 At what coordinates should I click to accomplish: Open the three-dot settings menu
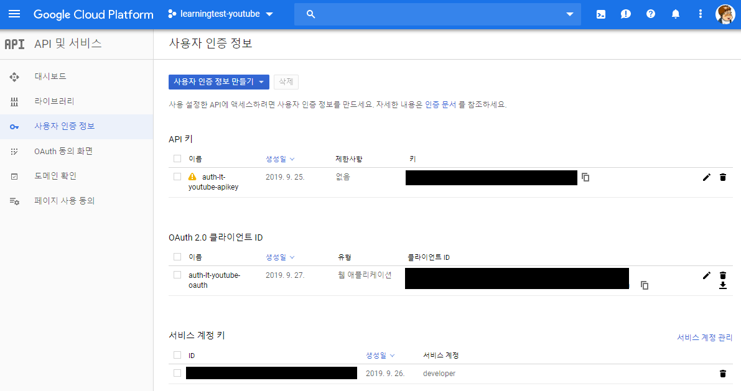(701, 14)
